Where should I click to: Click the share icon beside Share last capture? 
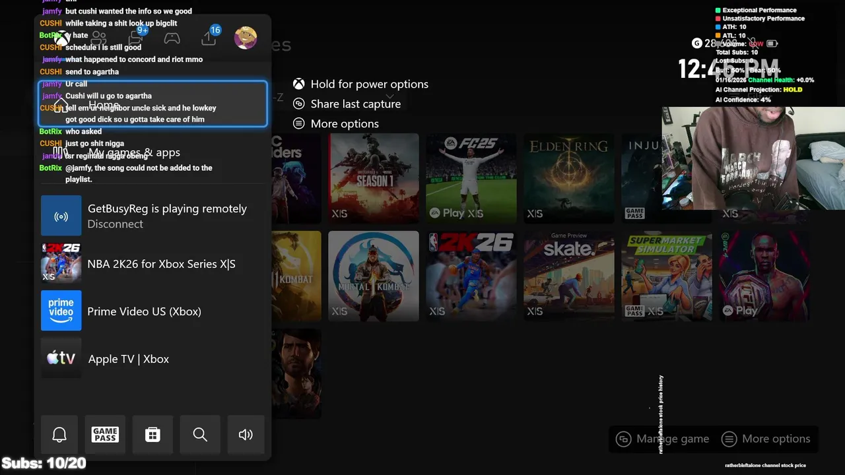299,104
